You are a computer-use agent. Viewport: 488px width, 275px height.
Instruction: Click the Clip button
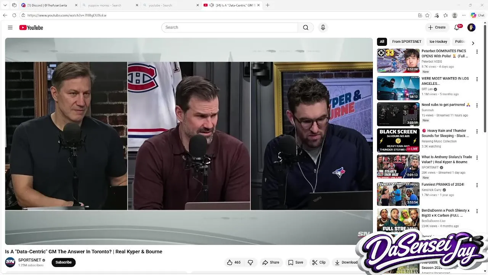(x=319, y=262)
